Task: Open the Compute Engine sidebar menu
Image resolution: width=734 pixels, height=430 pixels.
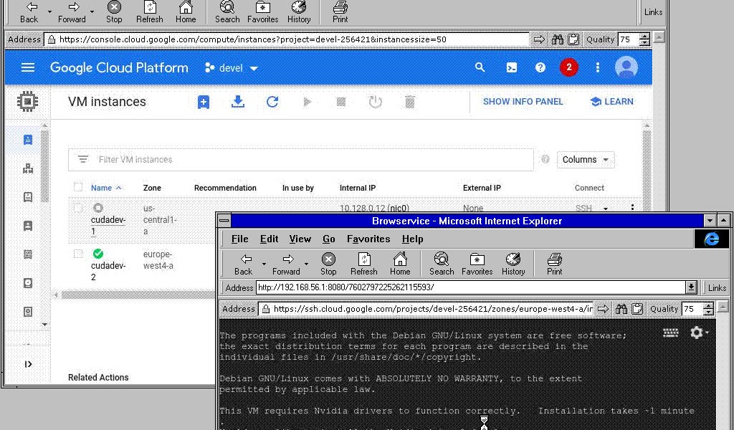Action: coord(27,102)
